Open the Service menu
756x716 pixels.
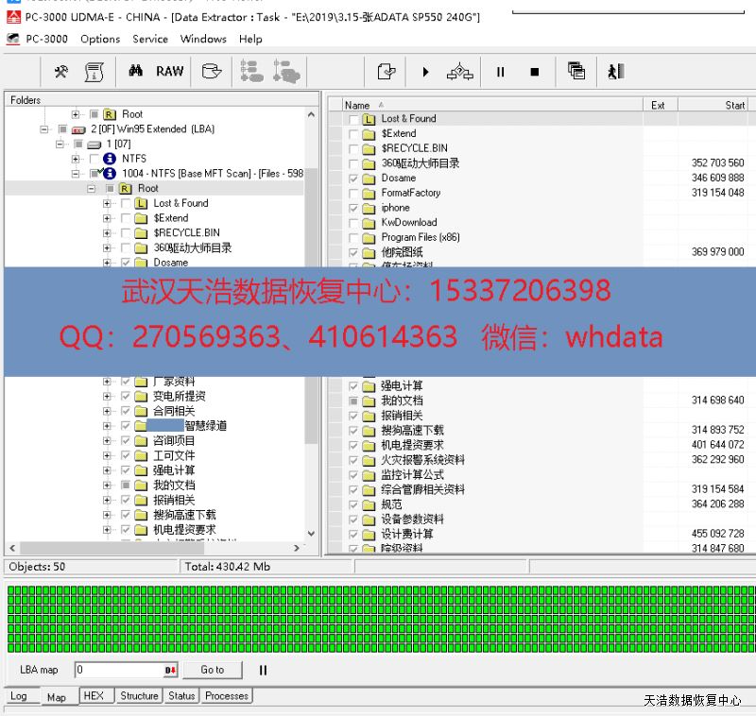[149, 39]
